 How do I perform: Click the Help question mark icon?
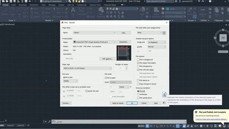click(x=210, y=1)
